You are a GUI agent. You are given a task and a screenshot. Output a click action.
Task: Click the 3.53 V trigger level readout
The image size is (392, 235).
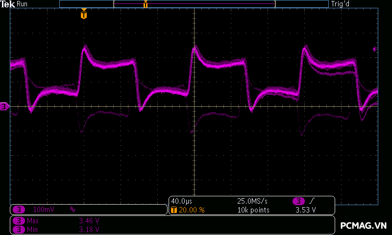pos(305,210)
